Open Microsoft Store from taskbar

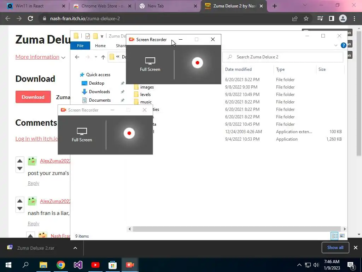point(112,265)
